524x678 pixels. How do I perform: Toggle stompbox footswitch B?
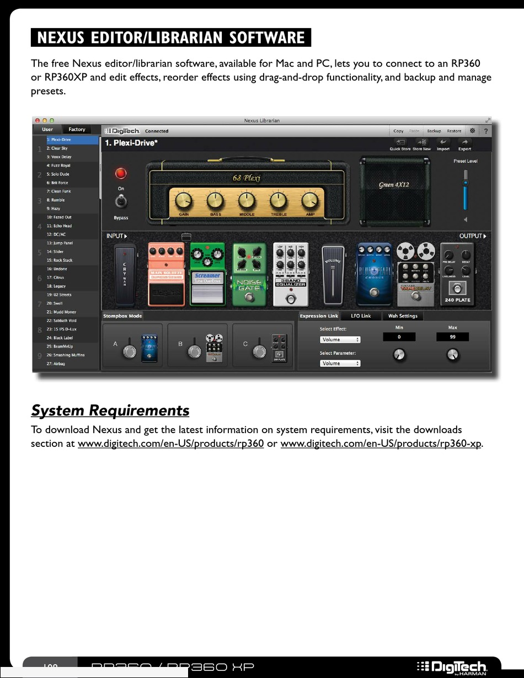(x=195, y=352)
